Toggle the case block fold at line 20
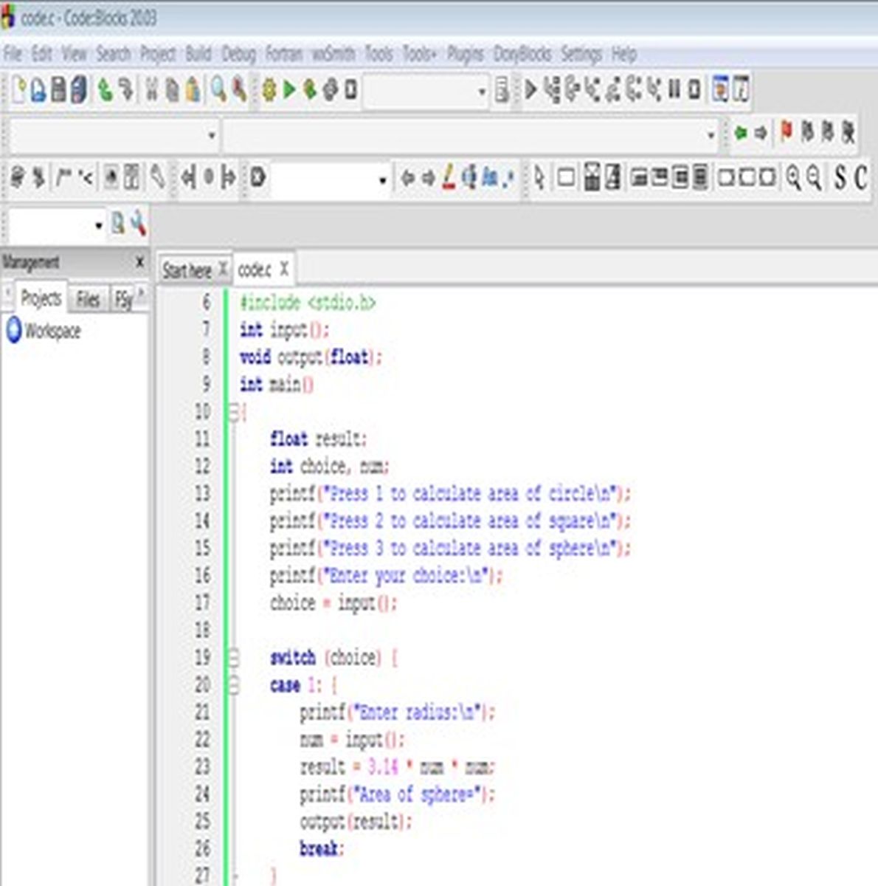The image size is (878, 886). (233, 685)
